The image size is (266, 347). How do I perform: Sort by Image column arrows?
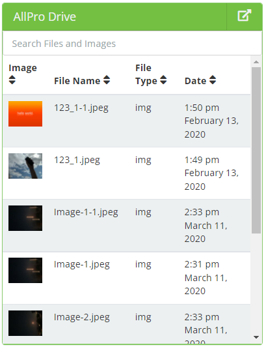(x=12, y=80)
